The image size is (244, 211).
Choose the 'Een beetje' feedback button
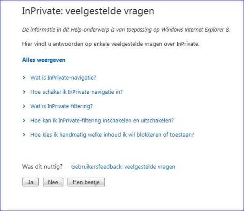(x=86, y=182)
